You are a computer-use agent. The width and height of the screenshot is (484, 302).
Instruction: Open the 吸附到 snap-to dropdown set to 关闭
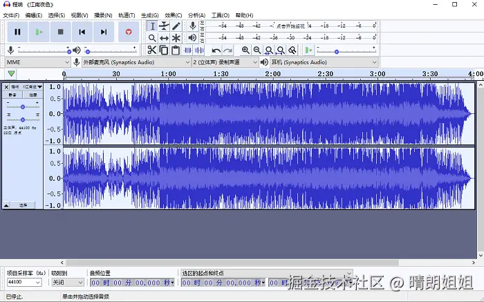[x=68, y=282]
